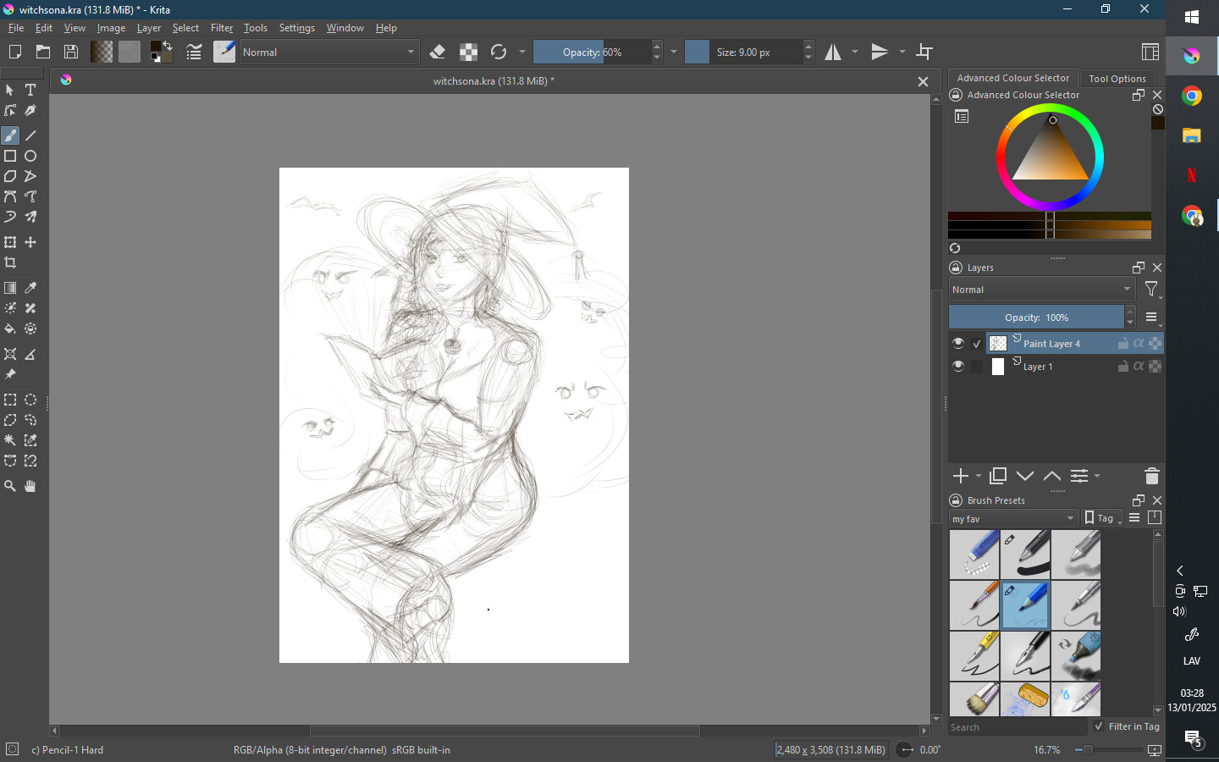Image resolution: width=1219 pixels, height=762 pixels.
Task: Hide Paint Layer 4 with eye icon
Action: point(957,344)
